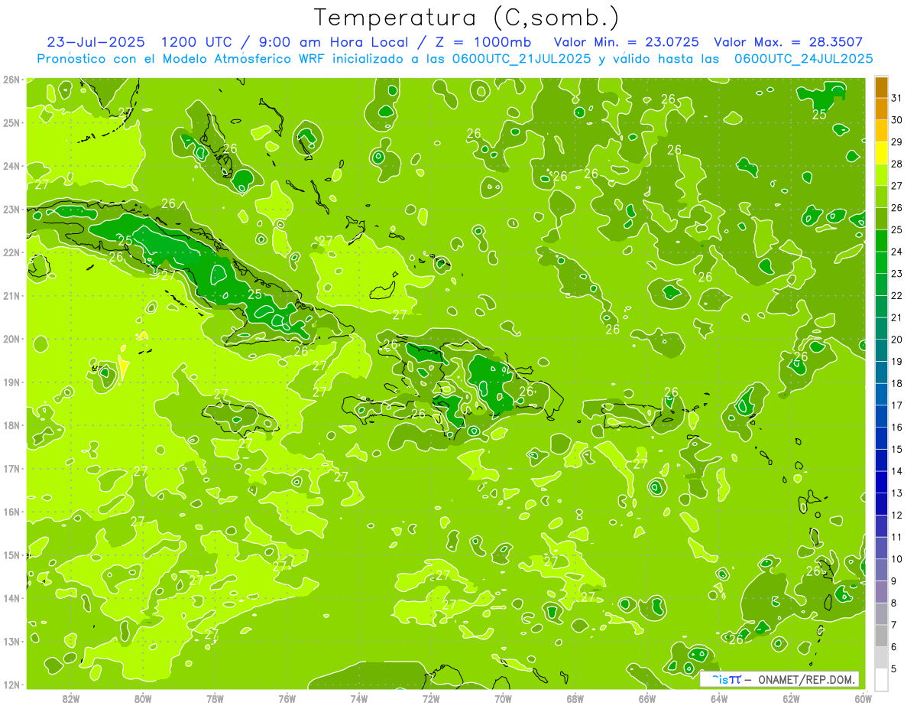Click the '82W' longitude axis label
Screen dimensions: 917x709
point(71,698)
